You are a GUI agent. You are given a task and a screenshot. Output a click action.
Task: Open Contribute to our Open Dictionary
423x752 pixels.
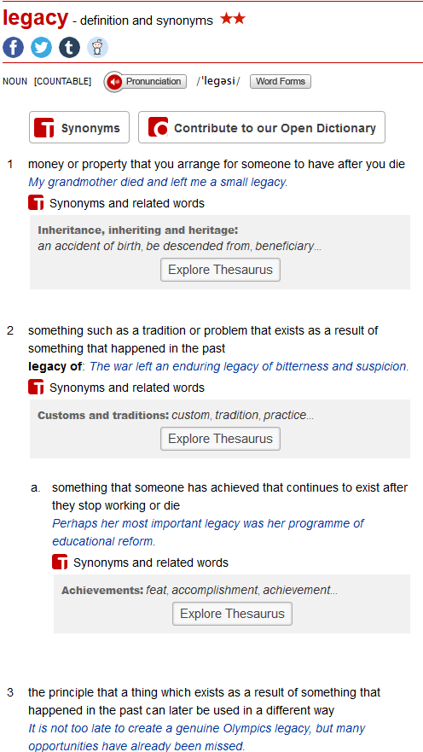[262, 127]
